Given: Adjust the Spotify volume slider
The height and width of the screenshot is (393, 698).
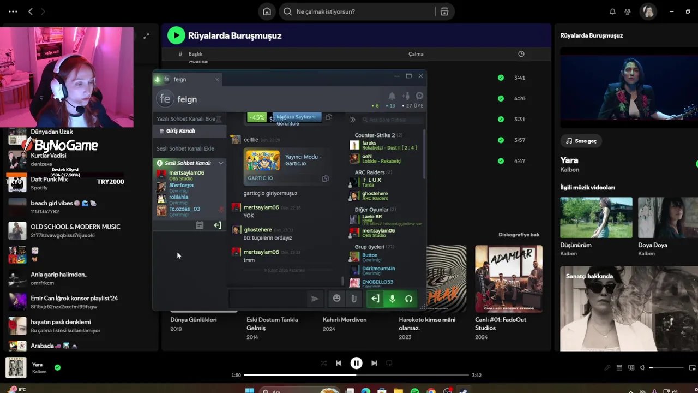Looking at the screenshot, I should [666, 368].
